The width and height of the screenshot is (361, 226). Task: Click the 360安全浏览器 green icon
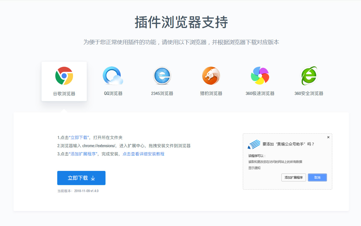(x=309, y=75)
